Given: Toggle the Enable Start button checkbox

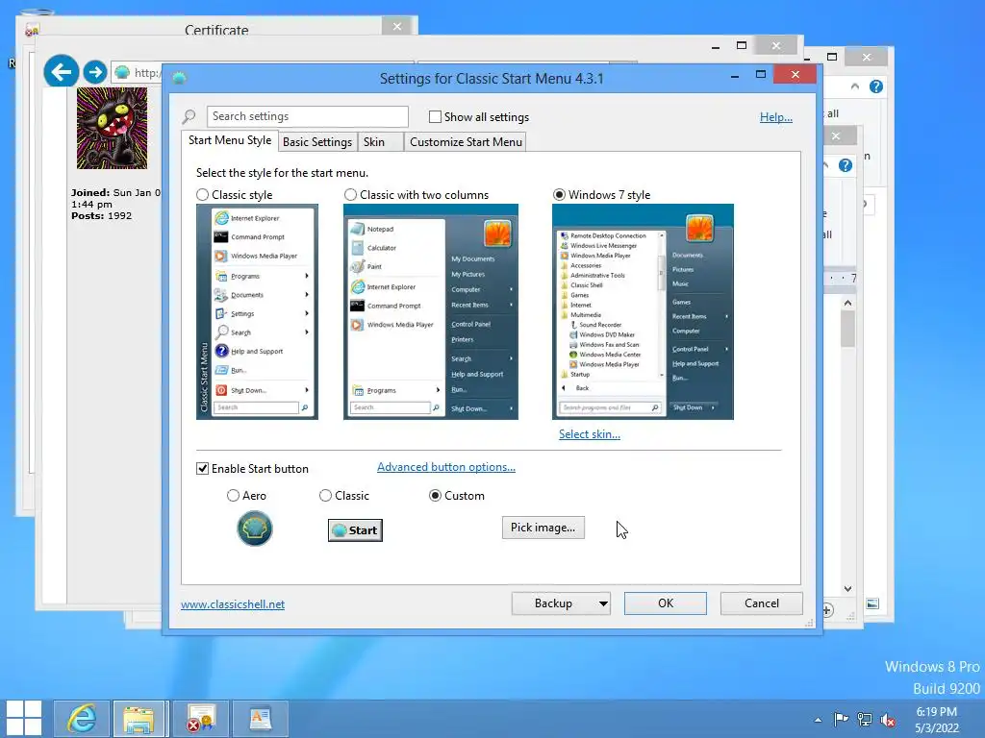Looking at the screenshot, I should click(x=202, y=469).
